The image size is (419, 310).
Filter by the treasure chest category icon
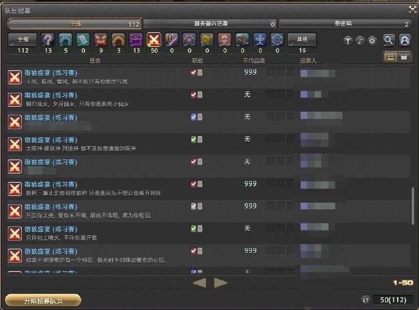point(207,40)
